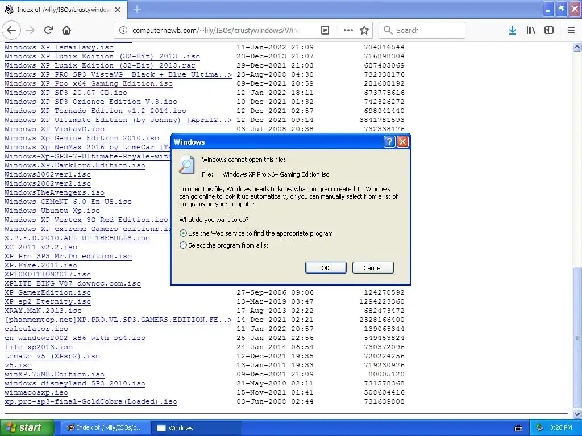Open Windows.XP.Darklord.Edition.iso link
582x436 pixels.
pos(74,165)
